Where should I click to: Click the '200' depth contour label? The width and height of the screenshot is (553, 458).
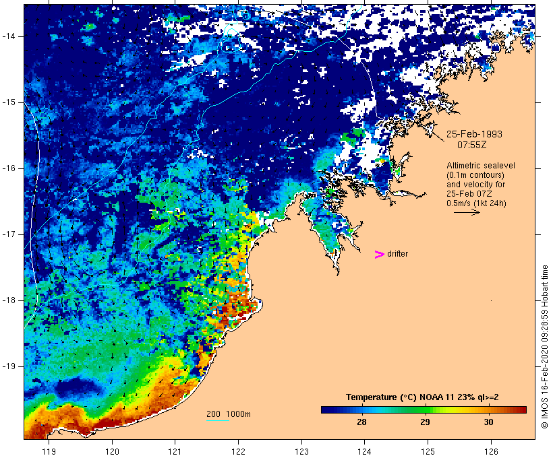coord(213,414)
